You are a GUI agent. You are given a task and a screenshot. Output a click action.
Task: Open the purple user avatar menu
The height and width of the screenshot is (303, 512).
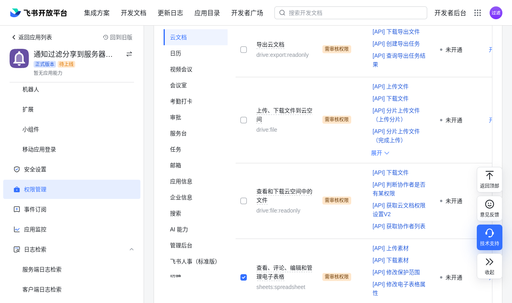[496, 13]
